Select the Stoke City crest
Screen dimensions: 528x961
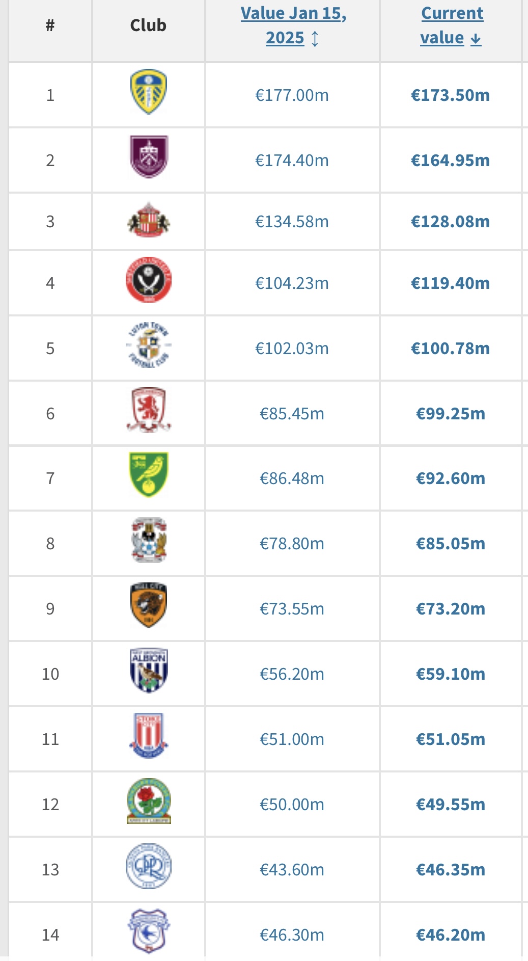(148, 736)
